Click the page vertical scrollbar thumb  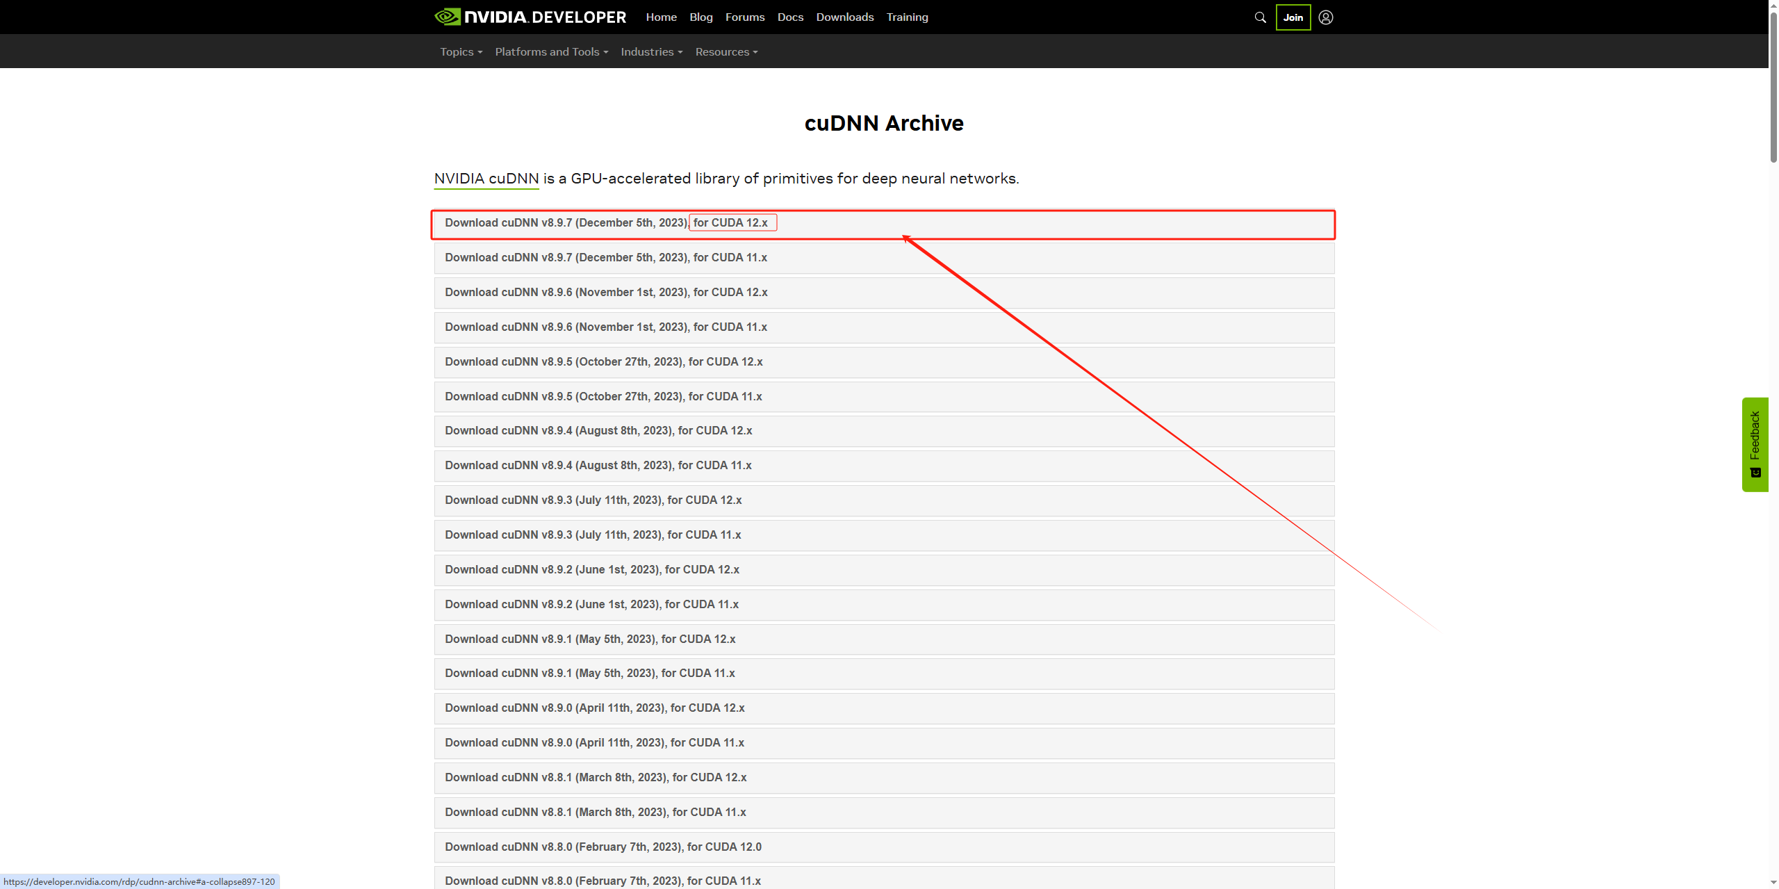point(1773,87)
